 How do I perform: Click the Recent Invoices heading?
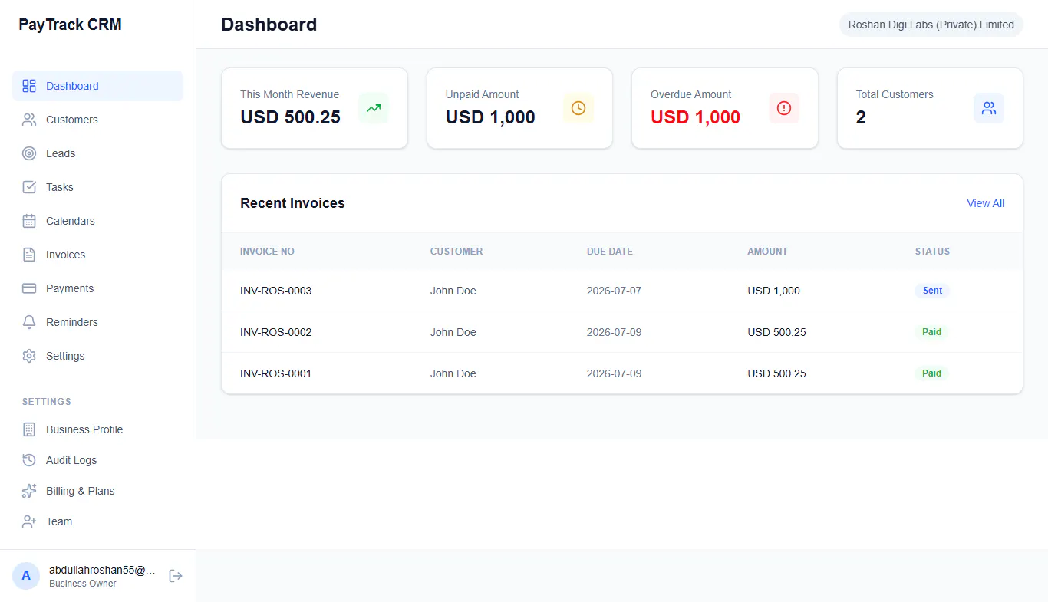pyautogui.click(x=292, y=203)
